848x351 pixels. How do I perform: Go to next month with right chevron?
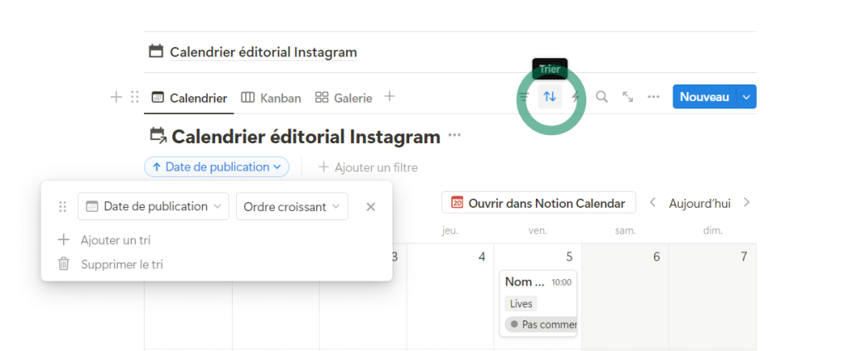(746, 202)
